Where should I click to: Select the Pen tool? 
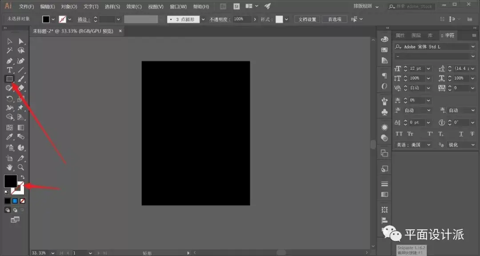9,61
